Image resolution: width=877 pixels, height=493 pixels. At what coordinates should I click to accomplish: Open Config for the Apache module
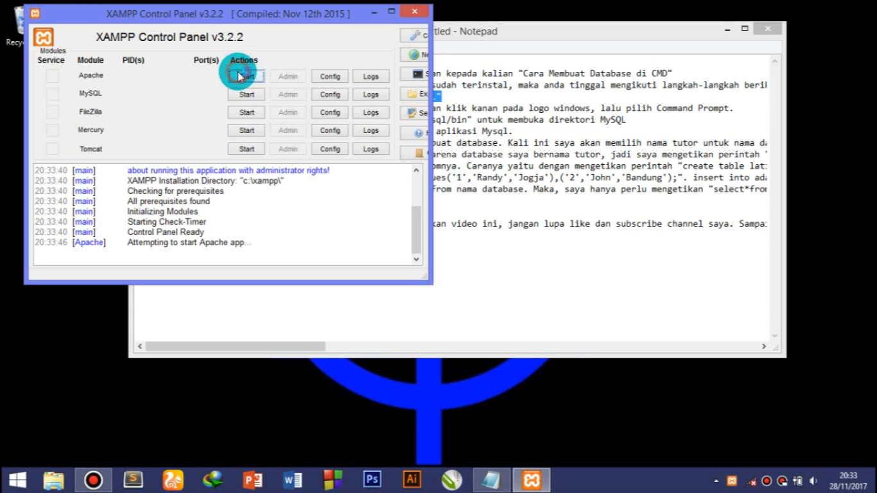coord(330,76)
